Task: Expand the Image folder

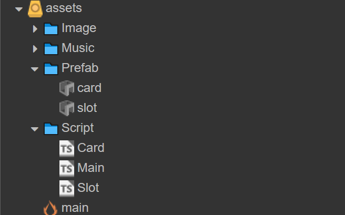Action: [35, 28]
